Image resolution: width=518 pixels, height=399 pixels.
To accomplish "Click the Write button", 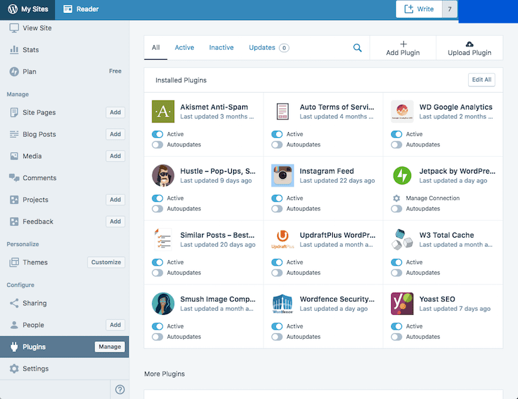I will pos(419,9).
